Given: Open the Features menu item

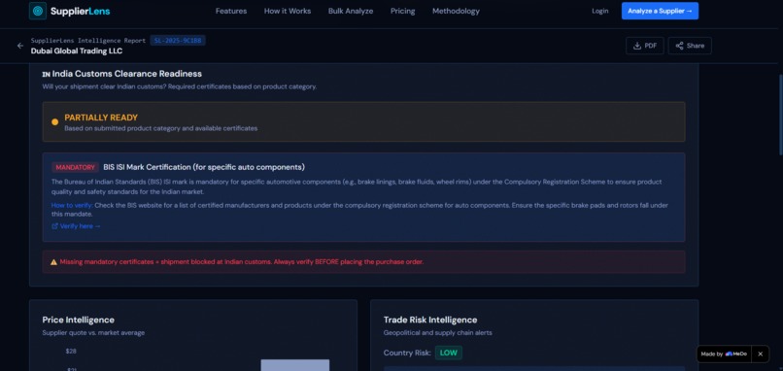Looking at the screenshot, I should click(231, 11).
